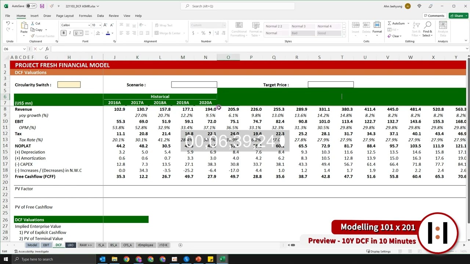Click the Share button
Screen dimensions: 470x264
[456, 16]
